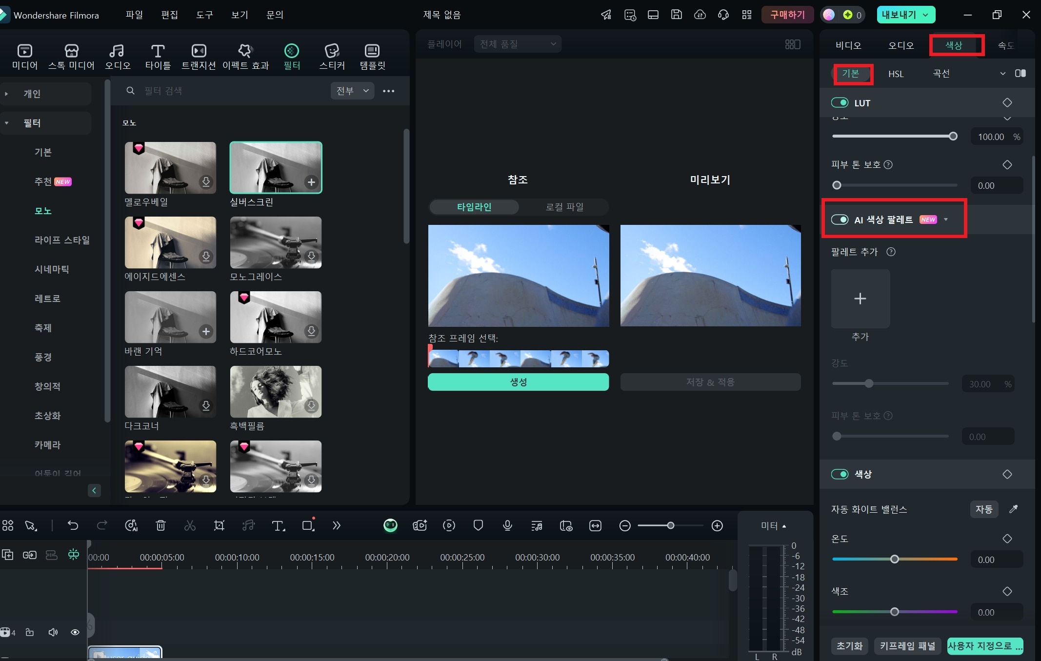Toggle the AI 색상 팔레트 switch
Image resolution: width=1041 pixels, height=661 pixels.
click(x=840, y=220)
